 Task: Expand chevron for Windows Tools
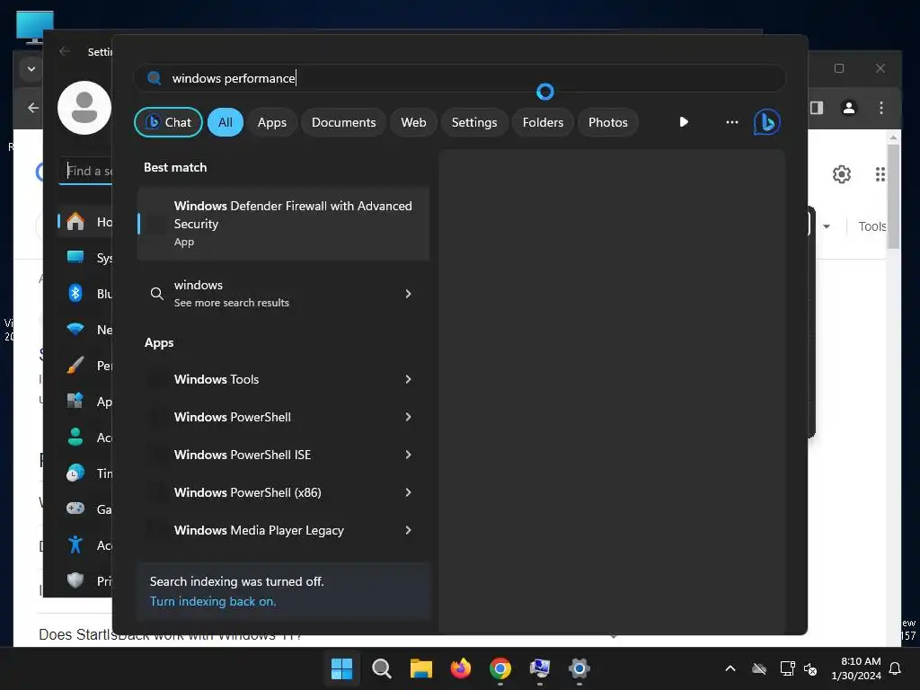[x=409, y=379]
